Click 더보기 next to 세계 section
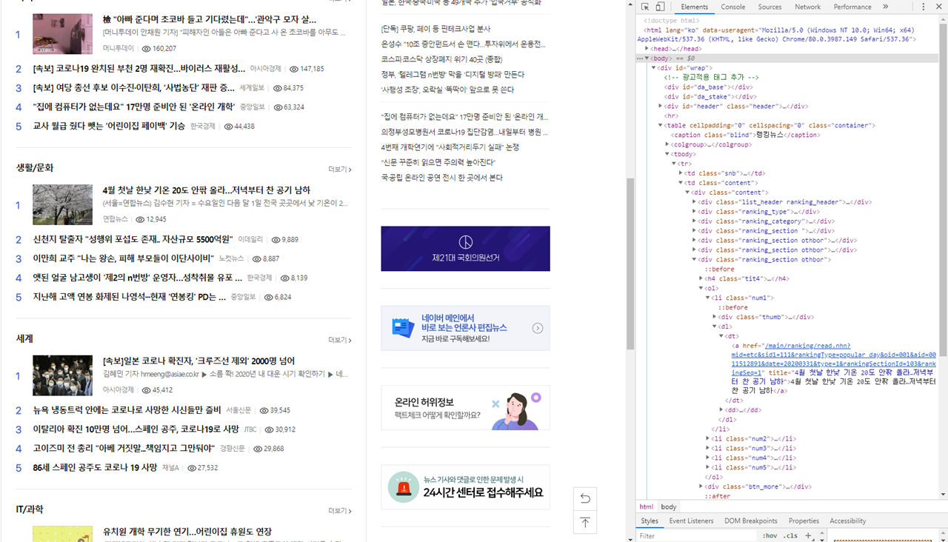This screenshot has width=948, height=542. coord(340,340)
